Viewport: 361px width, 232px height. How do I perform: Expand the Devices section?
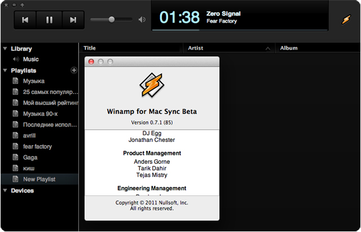coord(5,191)
